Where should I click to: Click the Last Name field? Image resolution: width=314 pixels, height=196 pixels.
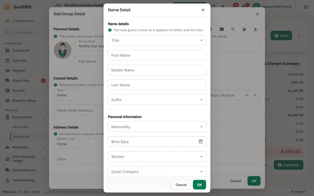point(157,85)
